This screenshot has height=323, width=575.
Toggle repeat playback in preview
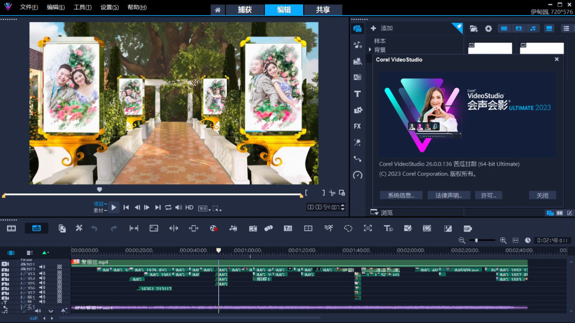pos(168,208)
